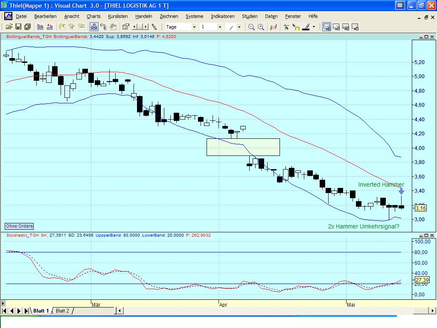This screenshot has width=437, height=328.
Task: Click the chart window 1 icon
Action: (x=326, y=26)
